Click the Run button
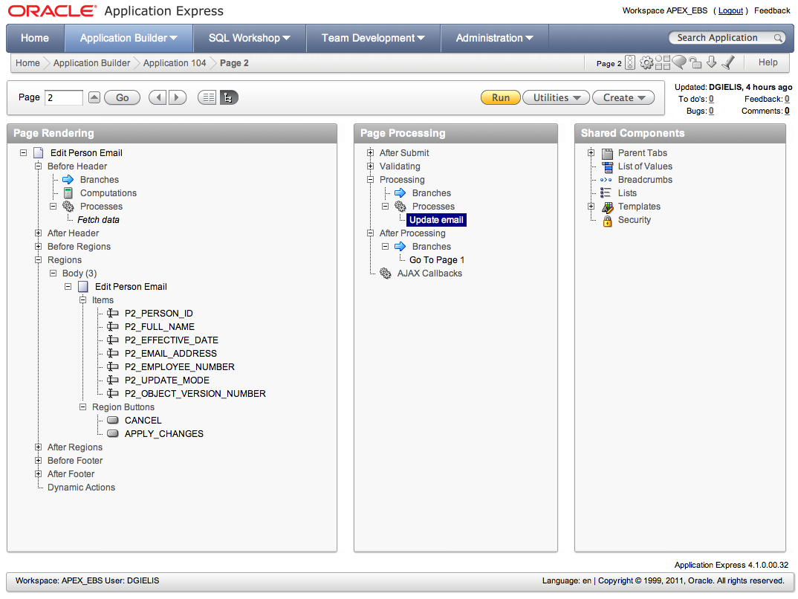Screen dimensions: 798x599 point(500,97)
